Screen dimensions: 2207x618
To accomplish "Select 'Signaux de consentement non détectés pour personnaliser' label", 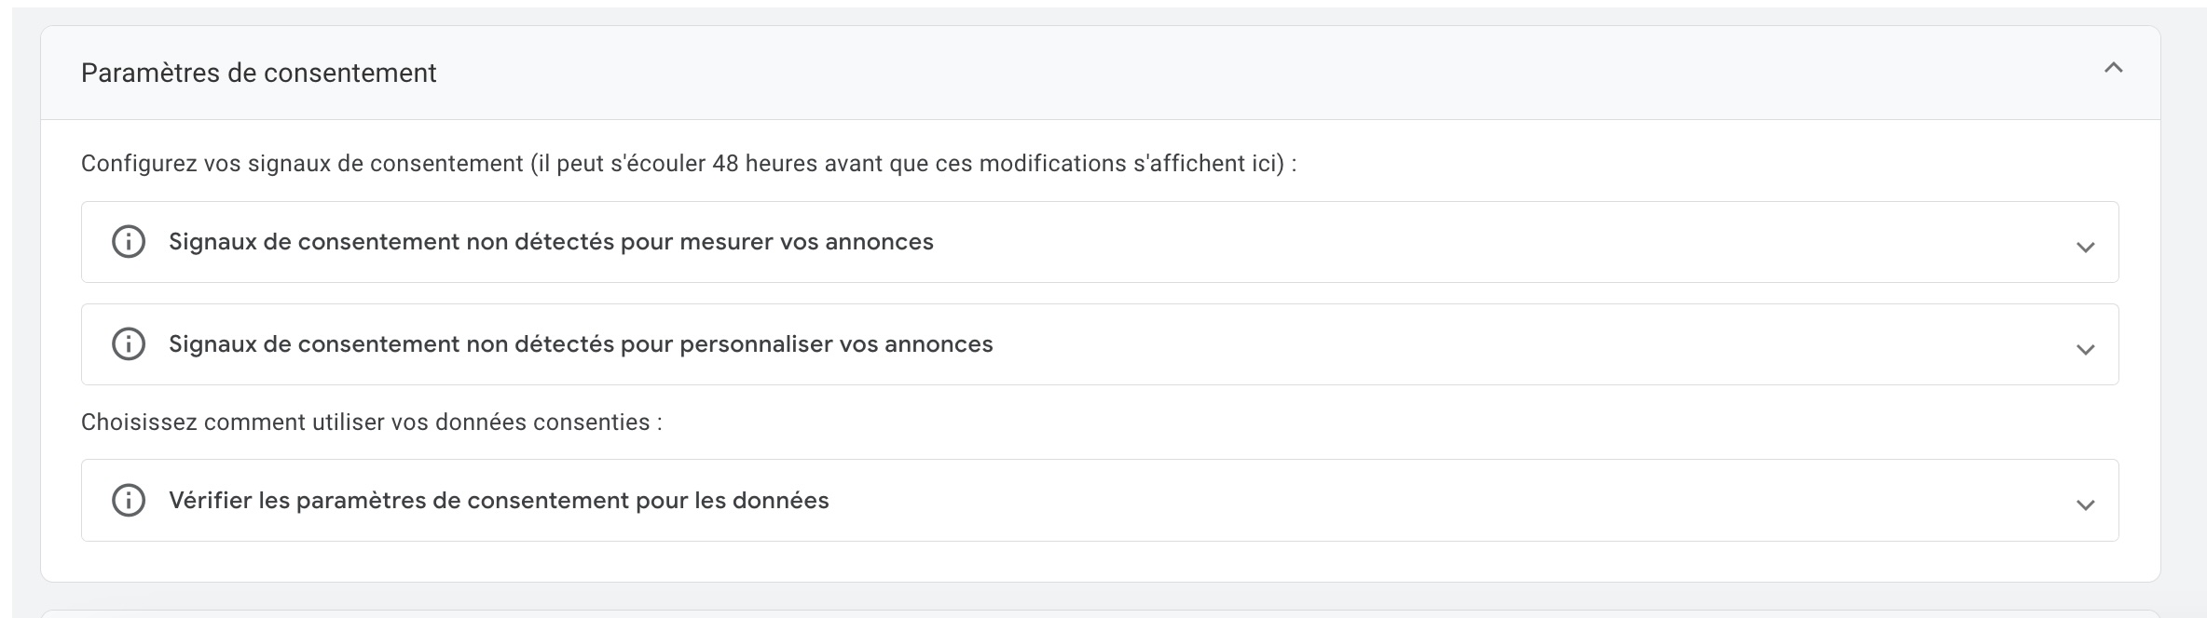I will 581,344.
